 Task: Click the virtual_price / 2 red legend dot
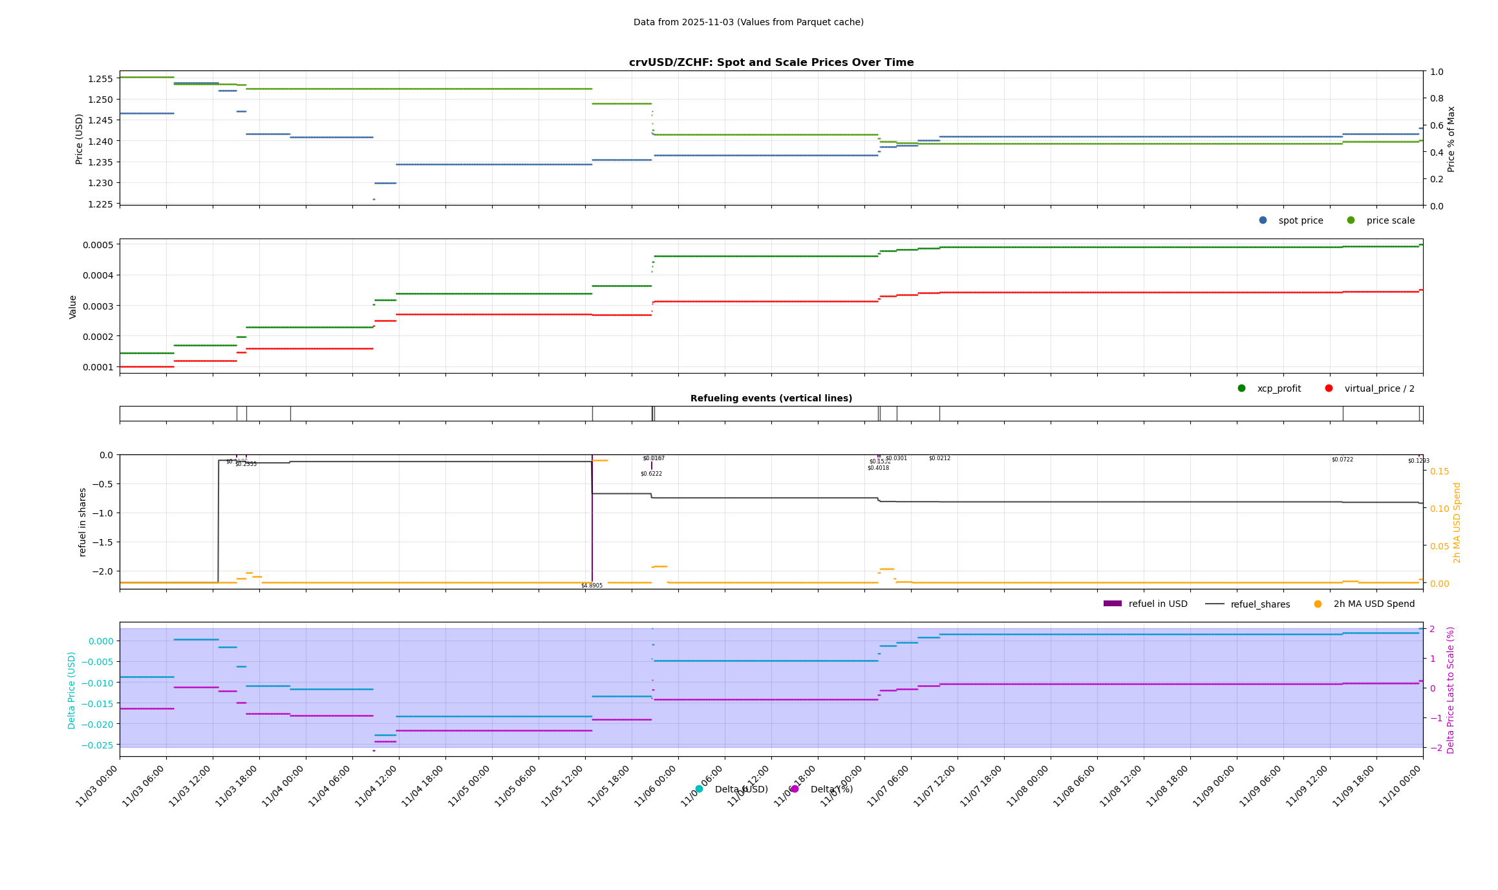pyautogui.click(x=1329, y=388)
